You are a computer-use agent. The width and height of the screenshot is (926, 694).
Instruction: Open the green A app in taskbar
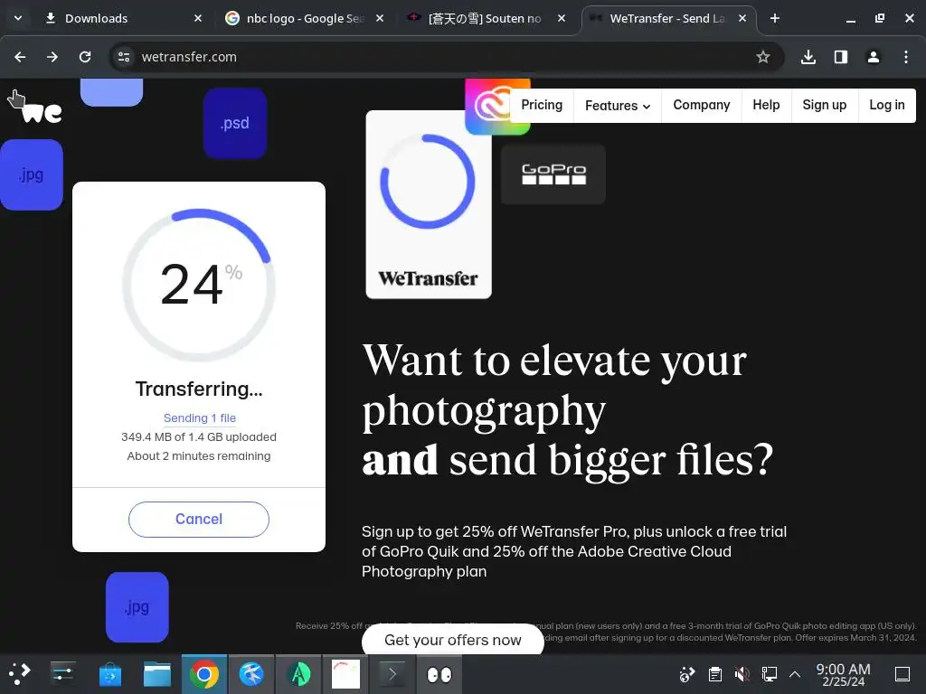pos(298,674)
